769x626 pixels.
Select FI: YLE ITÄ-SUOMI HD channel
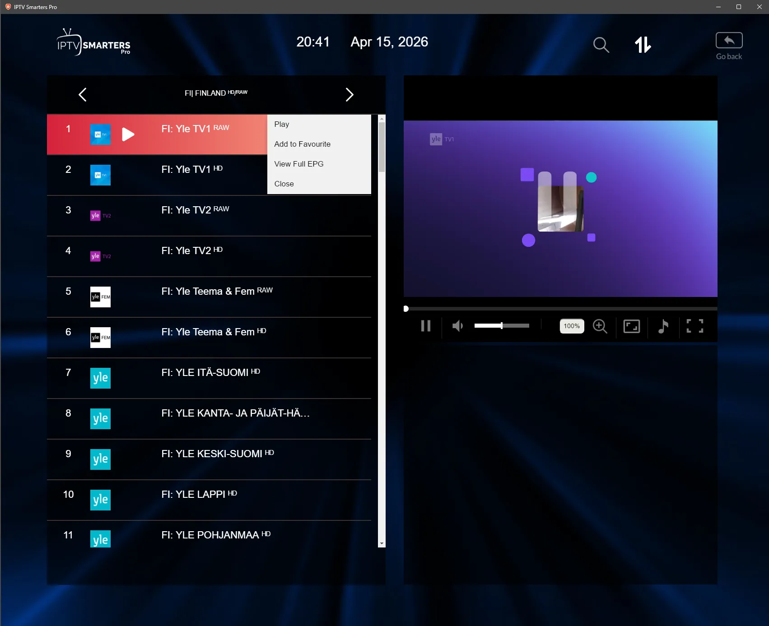point(209,378)
